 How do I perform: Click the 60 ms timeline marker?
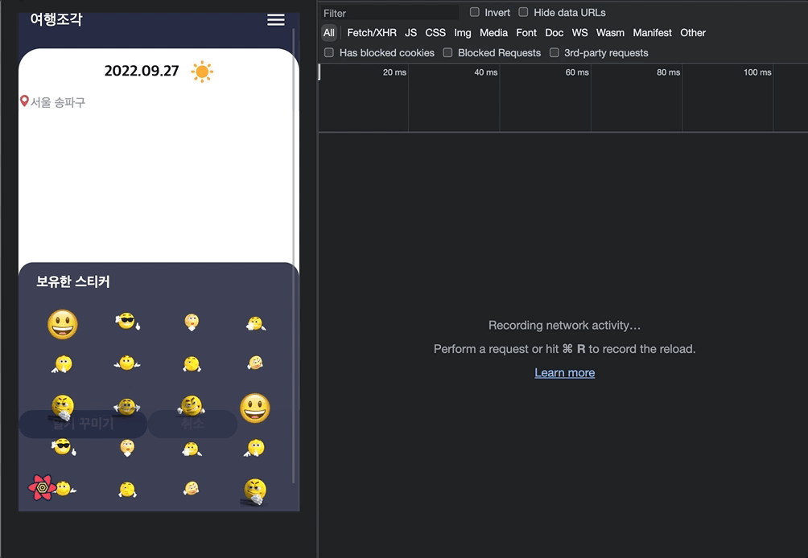coord(577,72)
